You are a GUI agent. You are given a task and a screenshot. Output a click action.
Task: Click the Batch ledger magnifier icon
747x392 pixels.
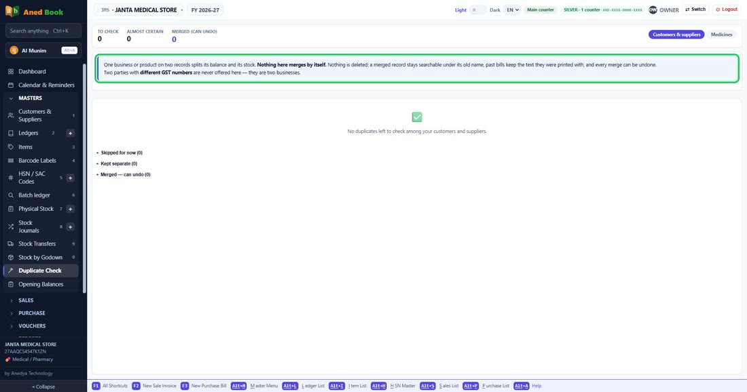pos(11,195)
